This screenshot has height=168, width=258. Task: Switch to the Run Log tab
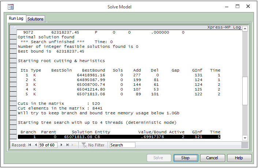(x=16, y=18)
